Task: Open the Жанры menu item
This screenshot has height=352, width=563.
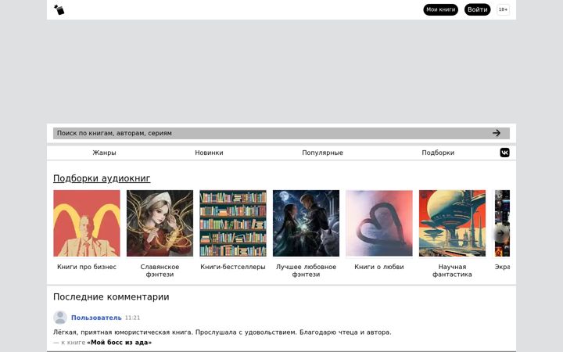Action: click(x=104, y=153)
